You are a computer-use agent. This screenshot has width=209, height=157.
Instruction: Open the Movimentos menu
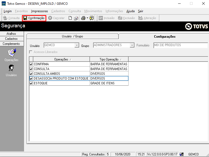[93, 11]
